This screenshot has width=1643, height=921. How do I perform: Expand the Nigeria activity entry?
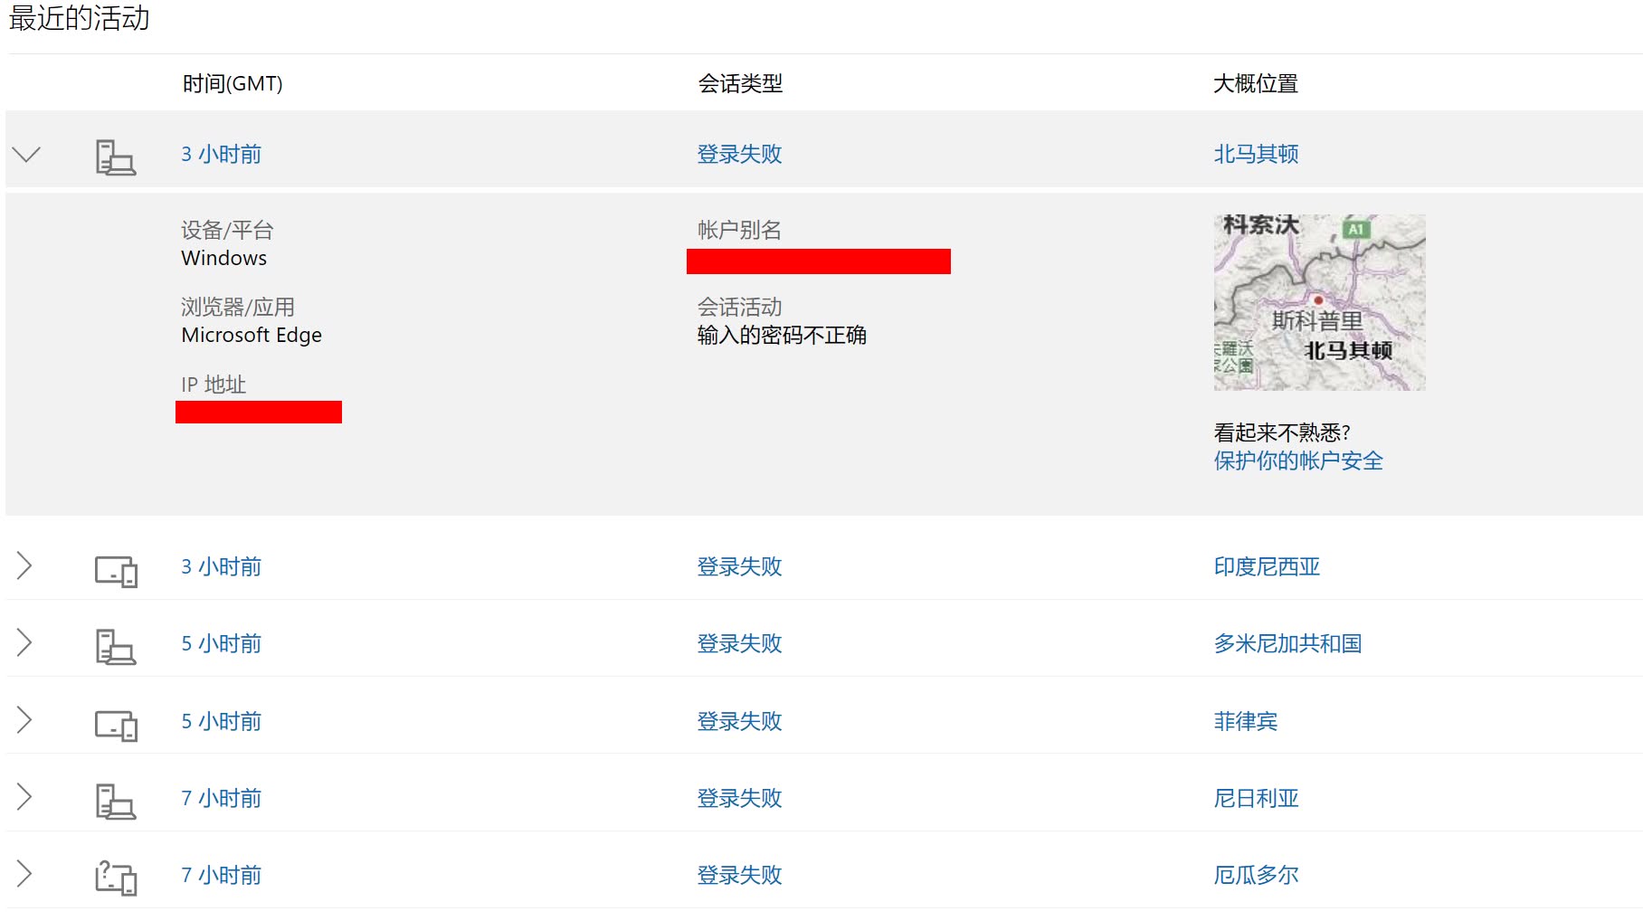23,798
